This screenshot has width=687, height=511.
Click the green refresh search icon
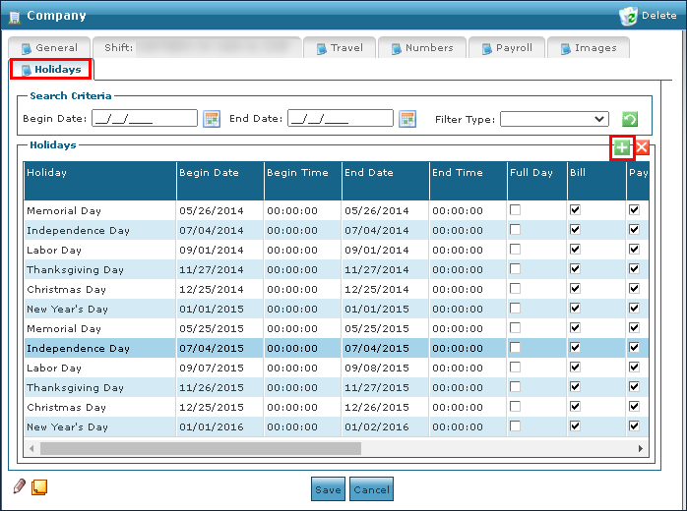coord(630,119)
